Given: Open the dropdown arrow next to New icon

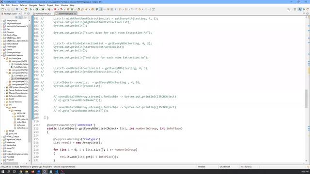Looking at the screenshot, I should [5, 9].
